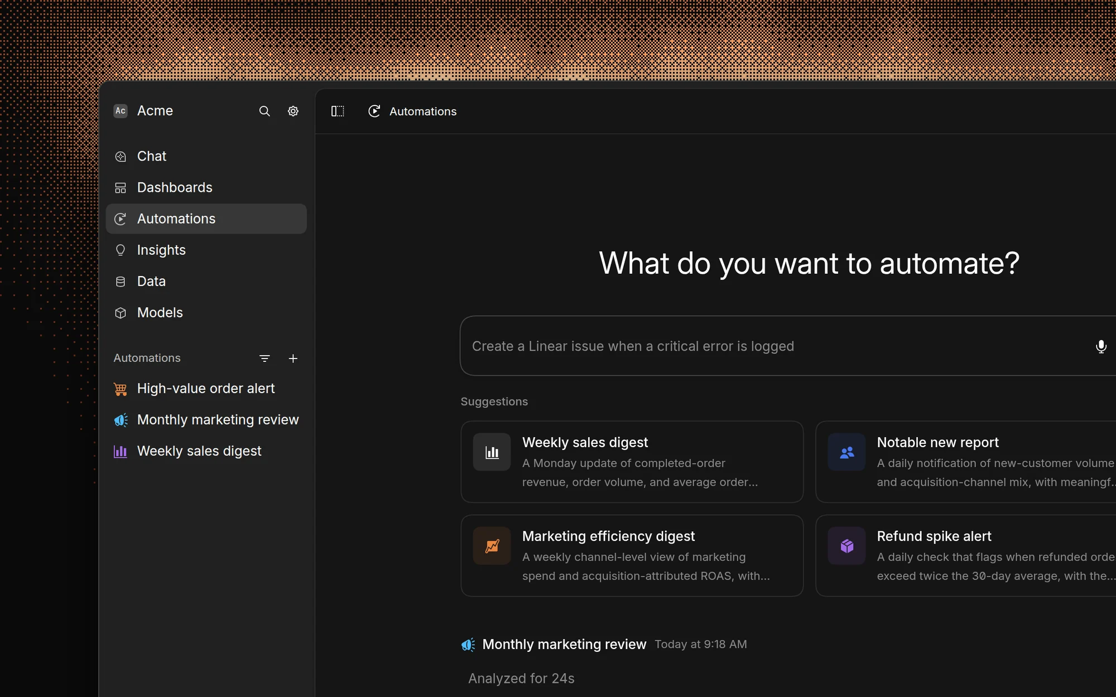Click the Automations icon in the header
Viewport: 1116px width, 697px height.
click(x=374, y=111)
